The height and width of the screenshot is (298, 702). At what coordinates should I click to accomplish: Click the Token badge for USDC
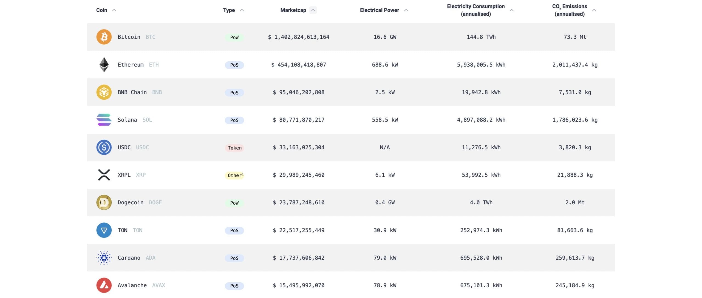234,148
